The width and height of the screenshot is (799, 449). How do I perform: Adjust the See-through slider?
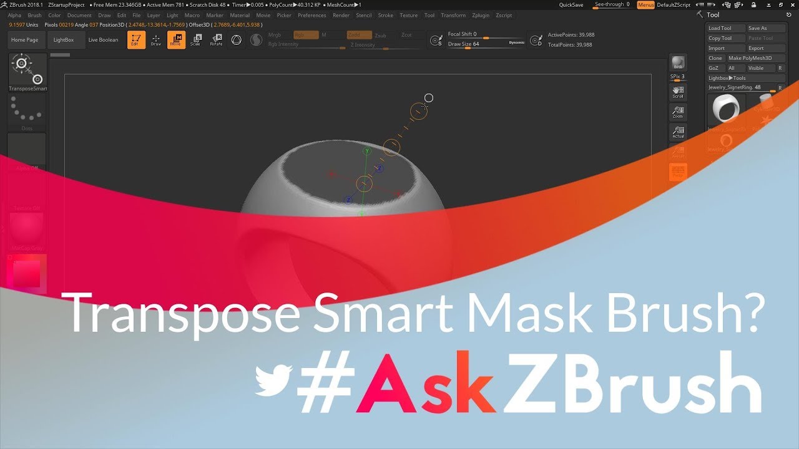pyautogui.click(x=612, y=5)
